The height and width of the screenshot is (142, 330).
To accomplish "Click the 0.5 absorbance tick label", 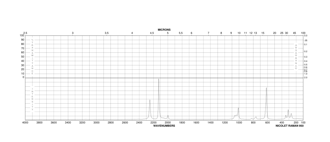I will 306,65.
